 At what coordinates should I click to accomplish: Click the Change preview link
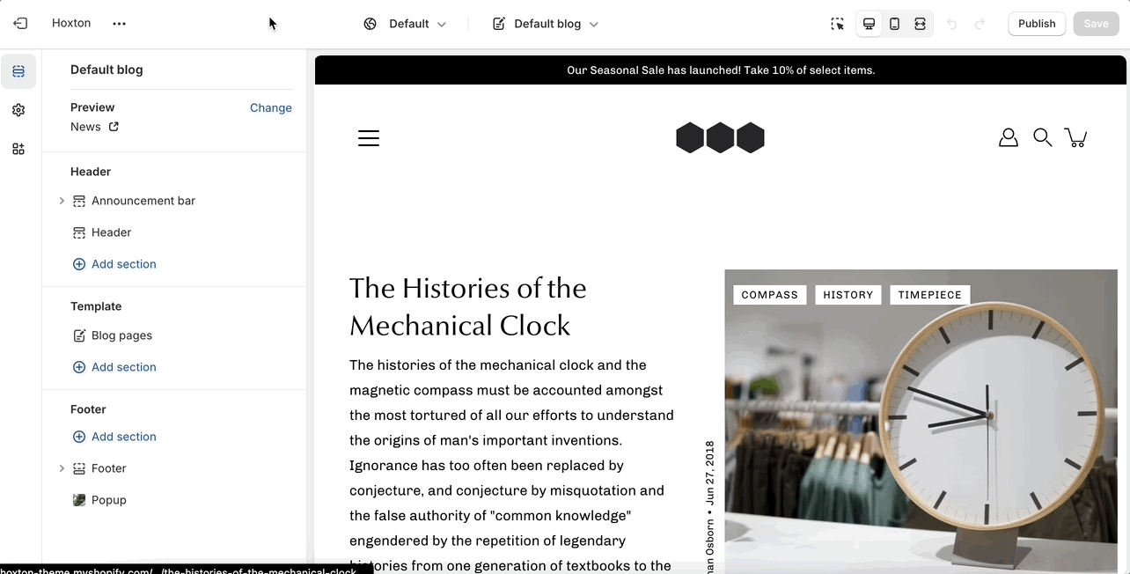270,107
